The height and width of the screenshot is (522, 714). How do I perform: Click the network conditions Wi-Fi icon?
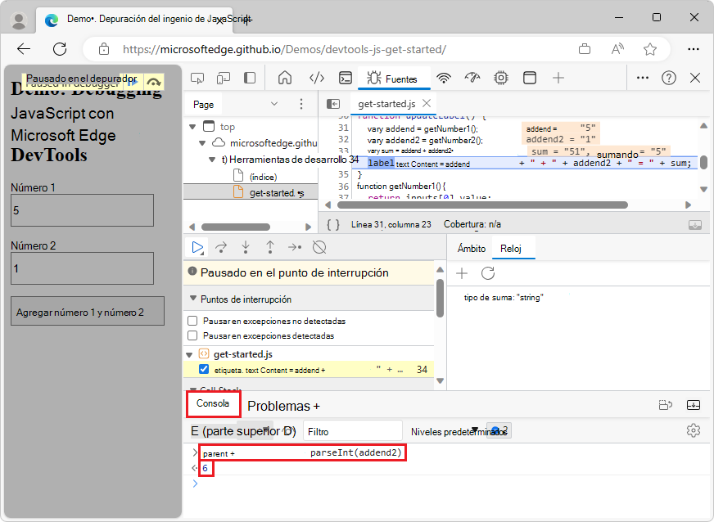coord(443,79)
